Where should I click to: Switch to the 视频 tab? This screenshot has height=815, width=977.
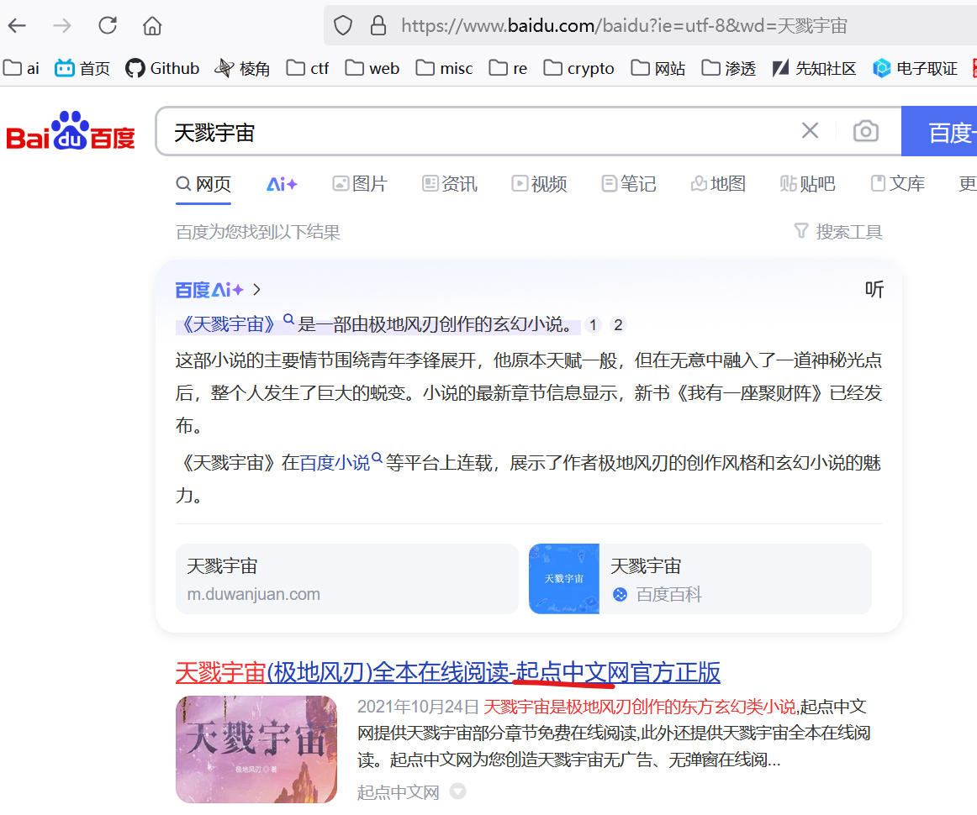pyautogui.click(x=539, y=184)
